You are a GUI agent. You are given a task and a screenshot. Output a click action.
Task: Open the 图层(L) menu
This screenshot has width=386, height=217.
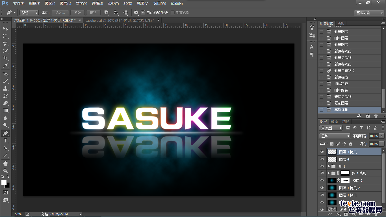click(x=66, y=4)
